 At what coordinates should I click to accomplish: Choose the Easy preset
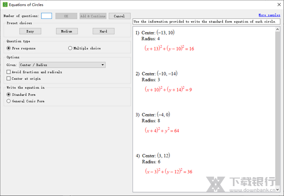31,31
